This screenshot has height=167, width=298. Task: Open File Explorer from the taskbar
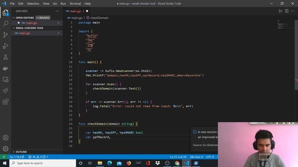[100, 163]
